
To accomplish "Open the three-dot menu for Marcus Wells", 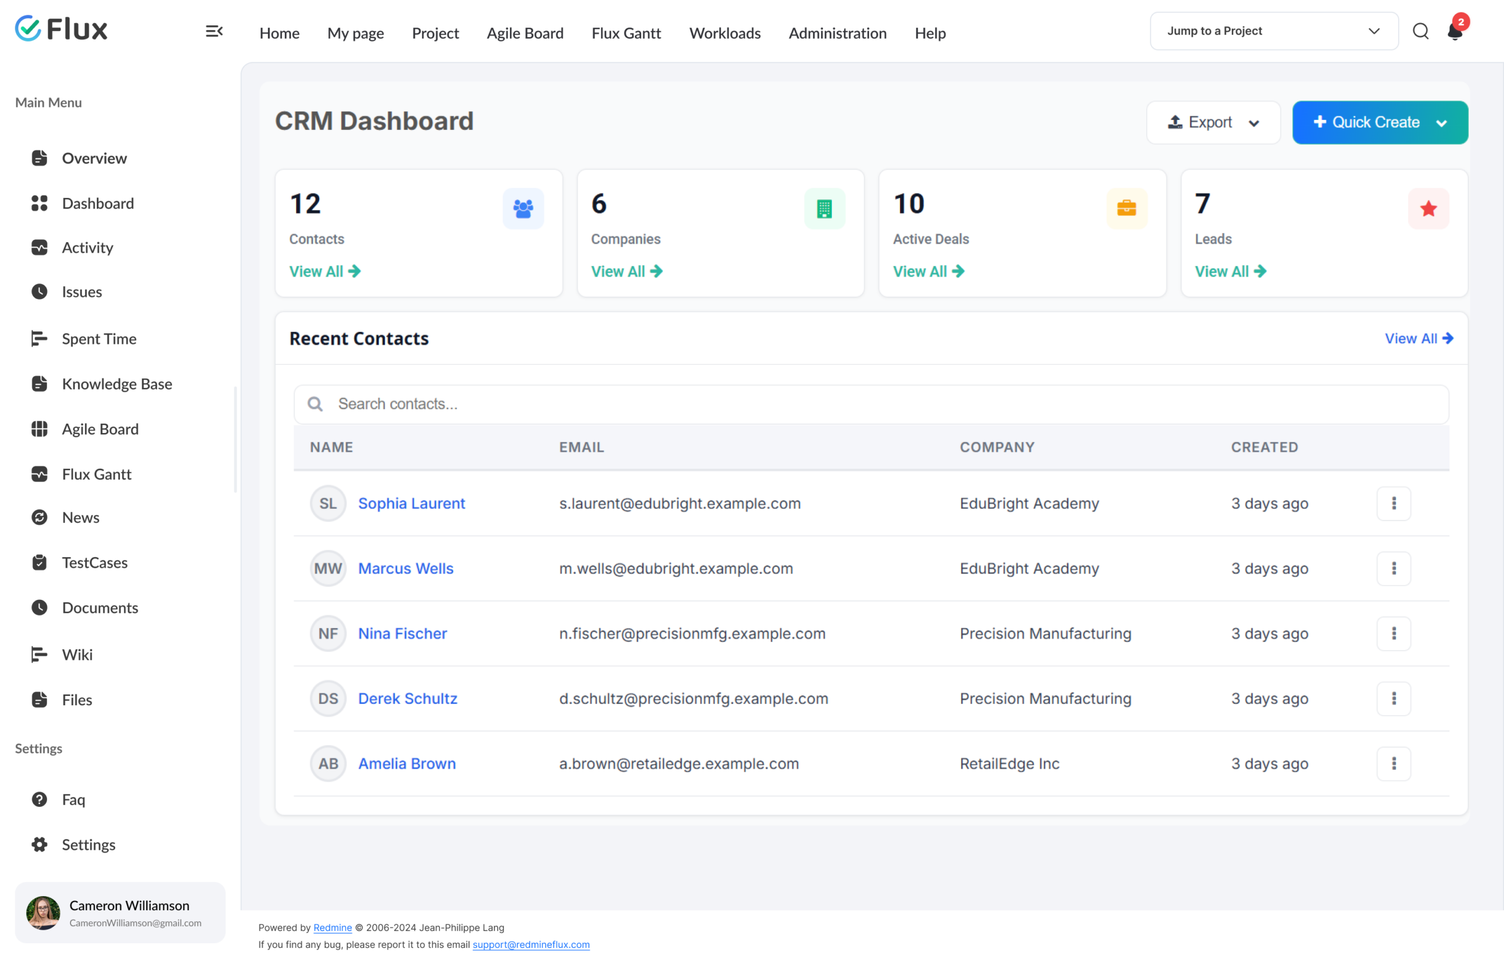I will (1394, 568).
